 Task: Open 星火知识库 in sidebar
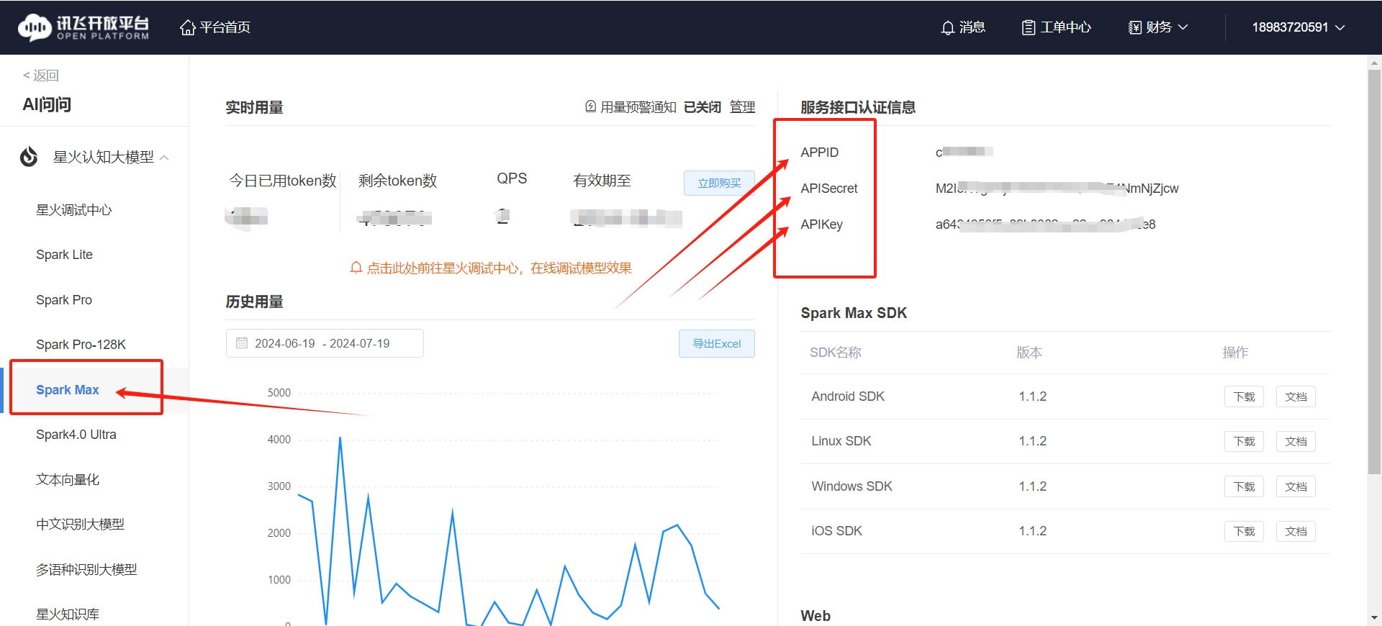point(68,614)
